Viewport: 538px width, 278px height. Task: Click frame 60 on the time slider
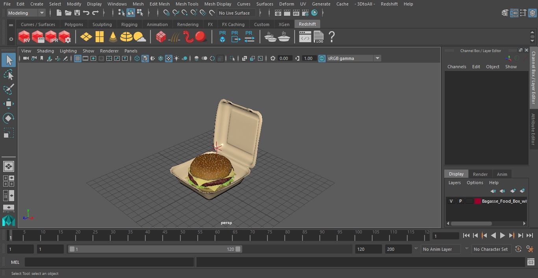(x=217, y=235)
